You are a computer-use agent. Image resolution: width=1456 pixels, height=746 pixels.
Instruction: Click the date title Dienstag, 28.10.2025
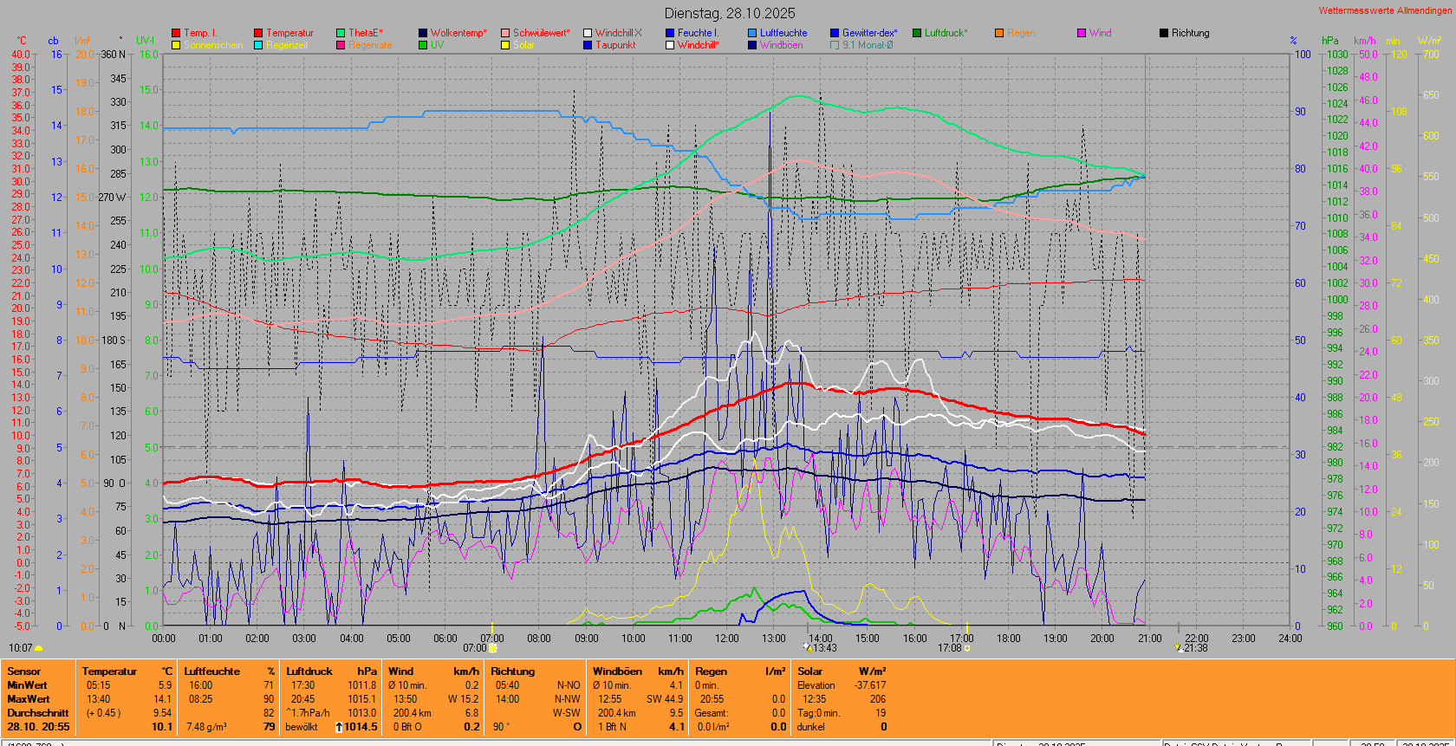729,13
